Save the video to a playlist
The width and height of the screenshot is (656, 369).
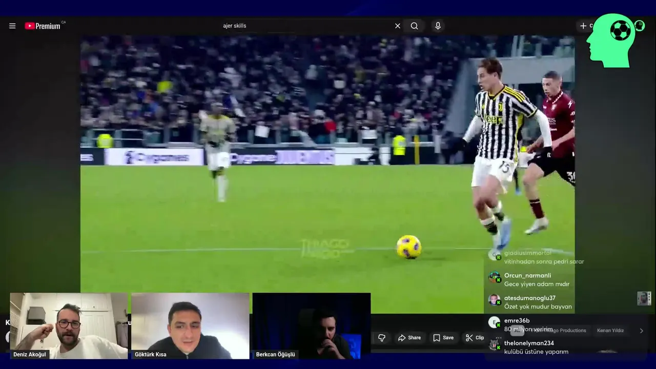(x=443, y=338)
